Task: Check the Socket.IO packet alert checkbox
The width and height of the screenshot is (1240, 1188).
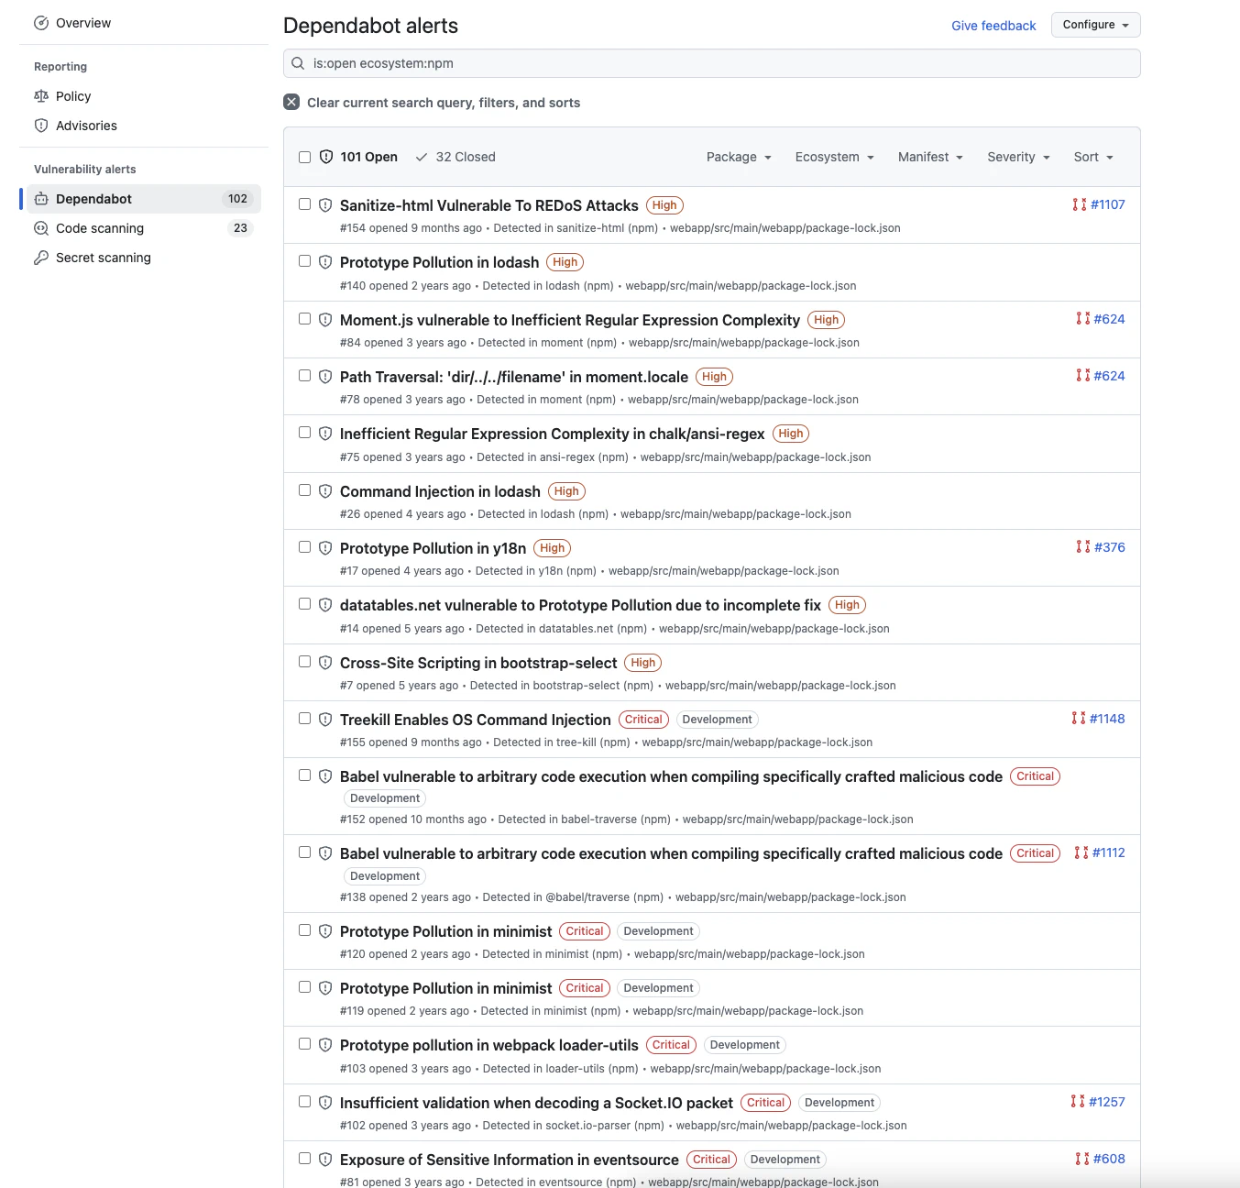Action: click(305, 1102)
